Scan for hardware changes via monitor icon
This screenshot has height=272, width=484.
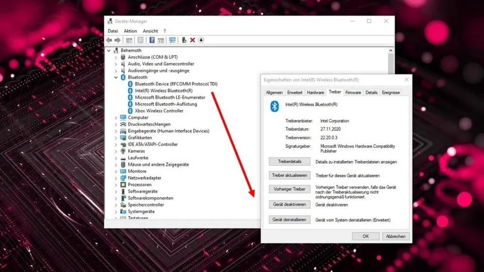pos(172,40)
